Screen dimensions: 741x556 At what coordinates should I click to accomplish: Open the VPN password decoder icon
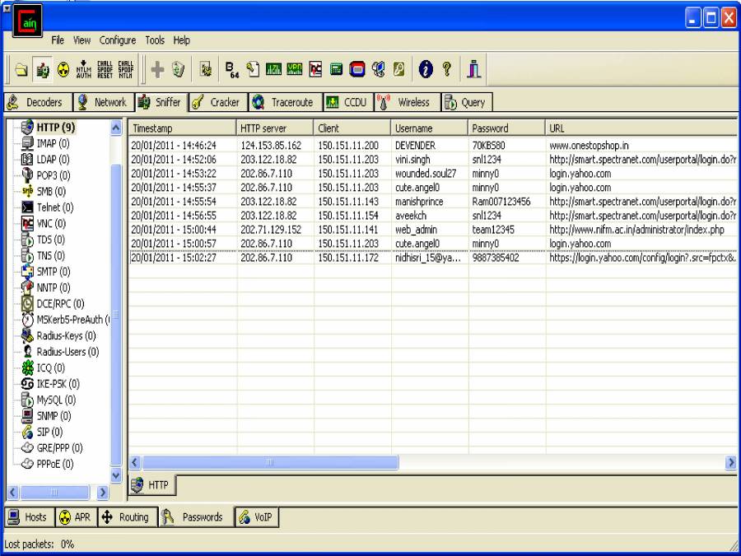click(294, 70)
